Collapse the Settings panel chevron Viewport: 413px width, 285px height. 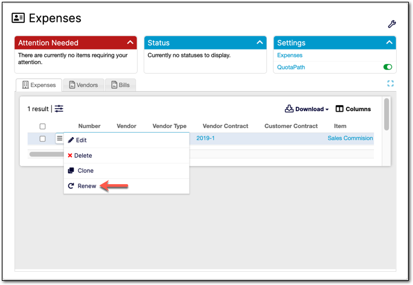389,42
